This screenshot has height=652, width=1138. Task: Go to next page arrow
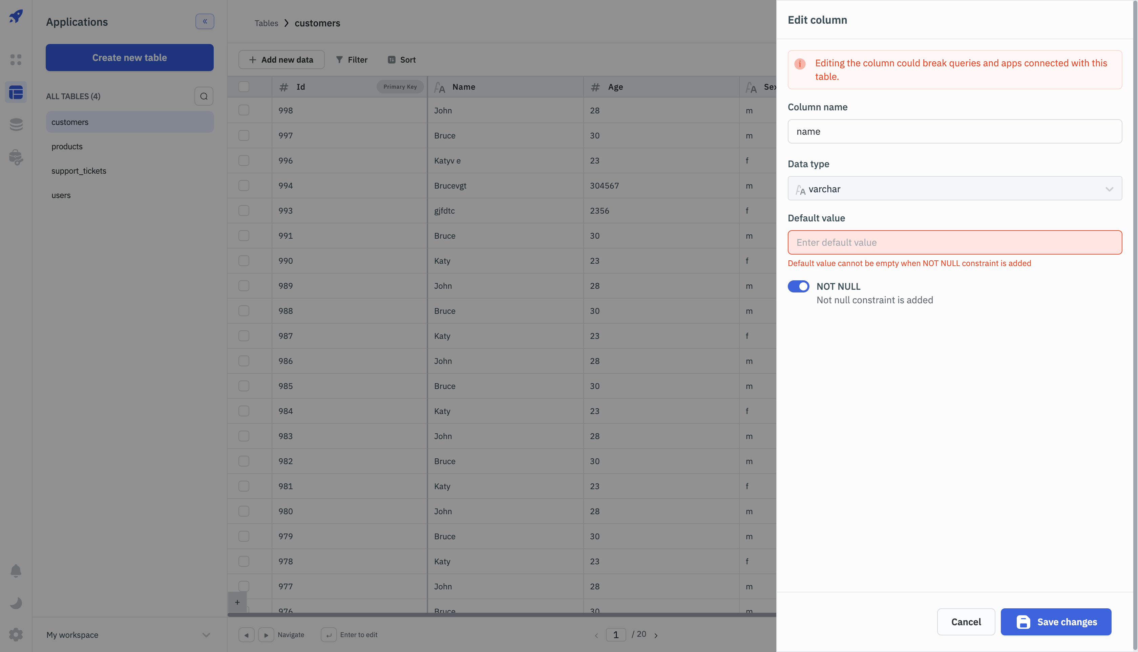[656, 635]
